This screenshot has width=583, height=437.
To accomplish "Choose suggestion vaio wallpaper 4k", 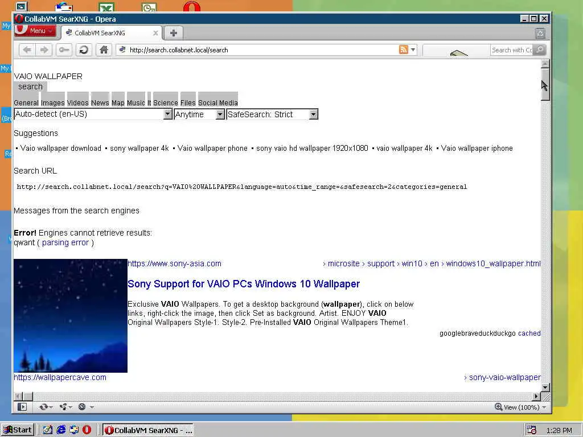I will 405,149.
